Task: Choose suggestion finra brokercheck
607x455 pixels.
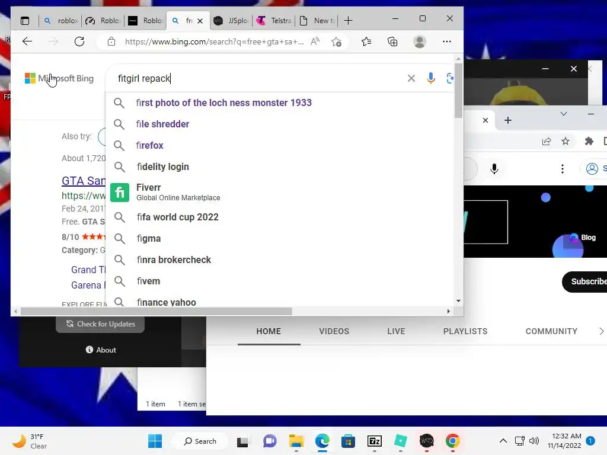Action: click(280, 260)
